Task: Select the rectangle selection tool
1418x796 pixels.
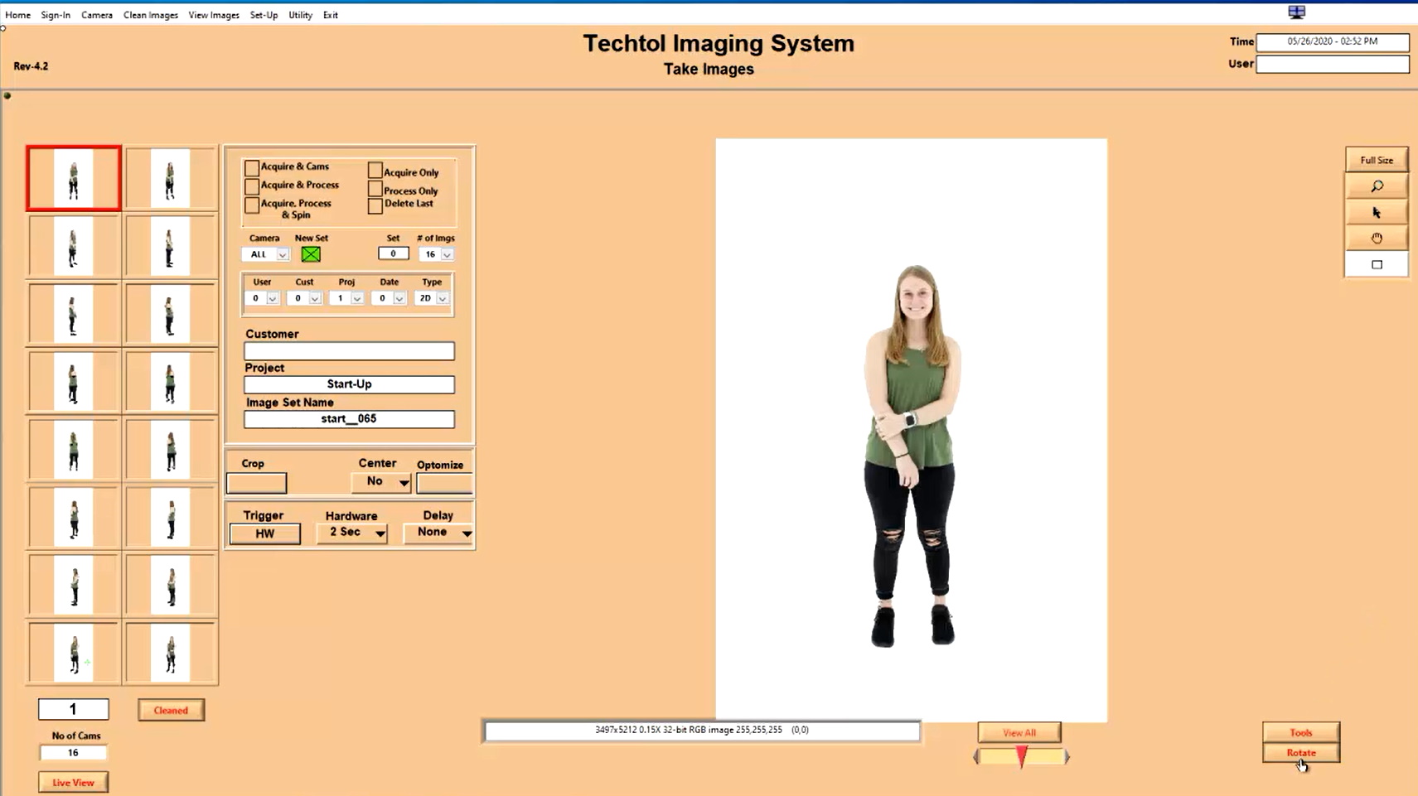Action: point(1377,265)
